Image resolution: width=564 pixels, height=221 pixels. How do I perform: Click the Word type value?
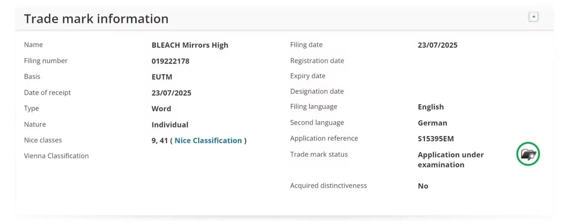click(x=161, y=109)
